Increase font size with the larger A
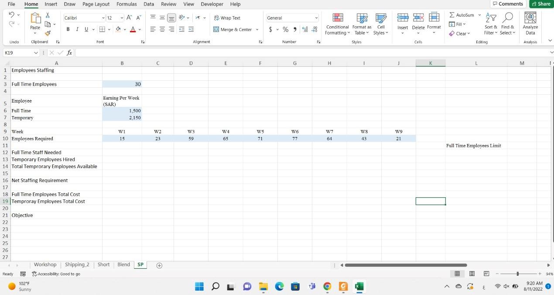Image resolution: width=554 pixels, height=295 pixels. click(130, 18)
